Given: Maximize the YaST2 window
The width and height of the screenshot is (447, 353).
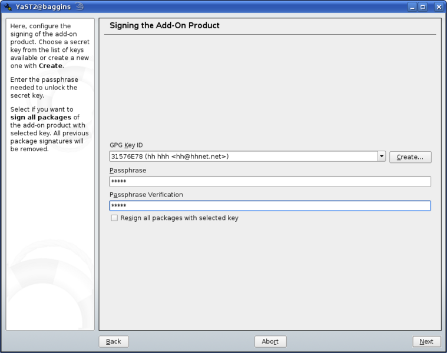Looking at the screenshot, I should 423,6.
